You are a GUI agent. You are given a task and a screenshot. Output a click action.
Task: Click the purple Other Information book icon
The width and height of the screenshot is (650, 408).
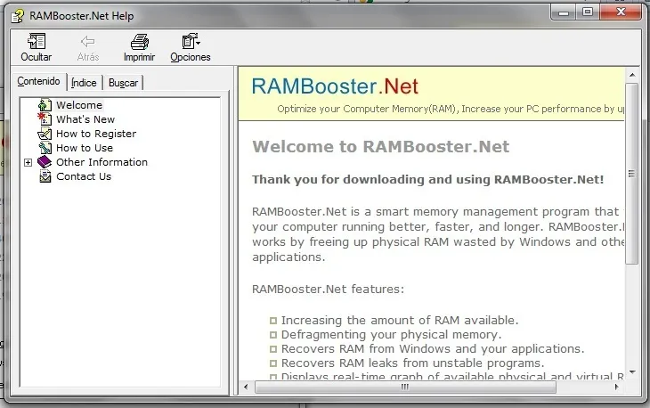45,162
